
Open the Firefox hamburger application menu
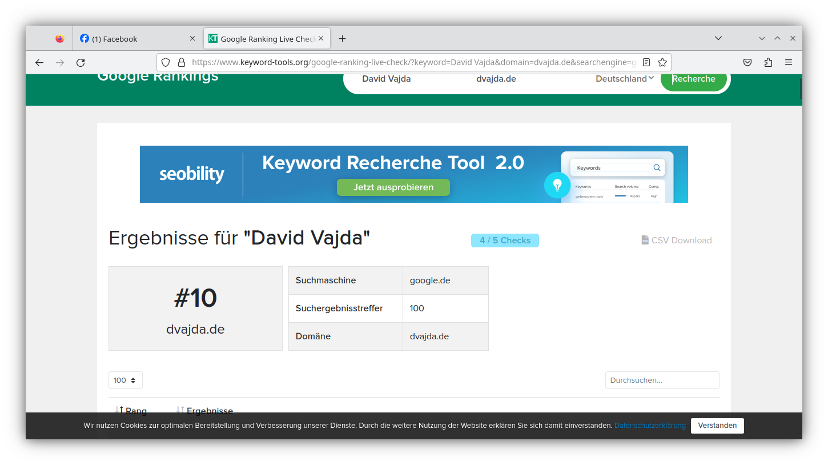789,62
